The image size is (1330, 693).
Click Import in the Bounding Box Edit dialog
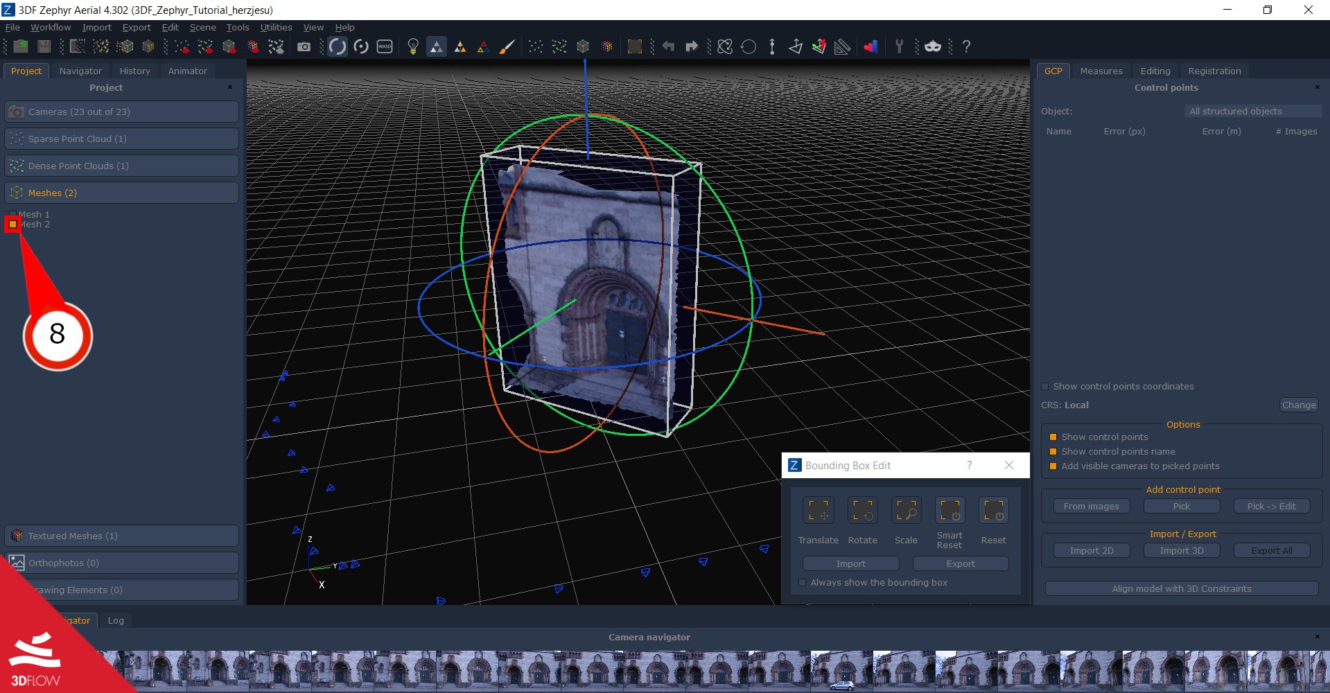(850, 563)
